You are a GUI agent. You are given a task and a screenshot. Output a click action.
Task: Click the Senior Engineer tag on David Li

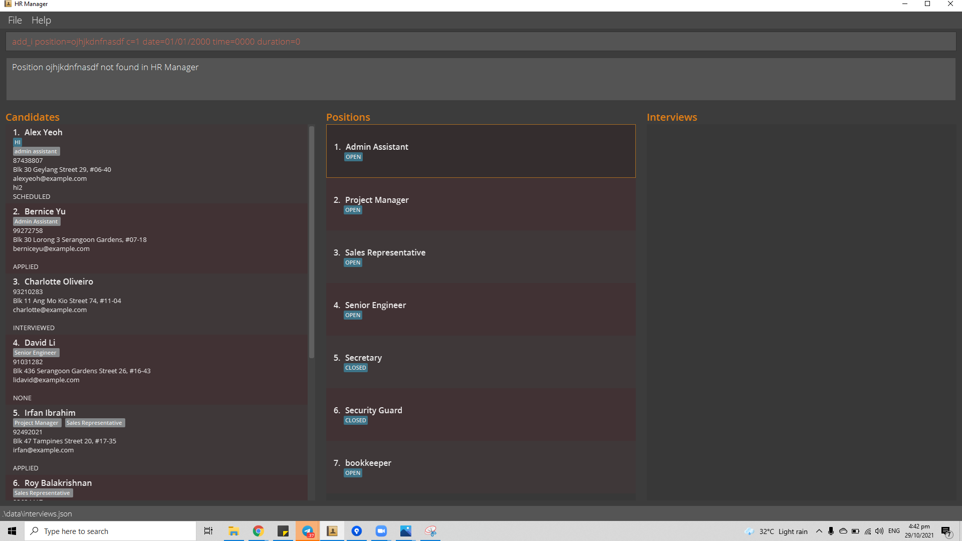pyautogui.click(x=36, y=353)
